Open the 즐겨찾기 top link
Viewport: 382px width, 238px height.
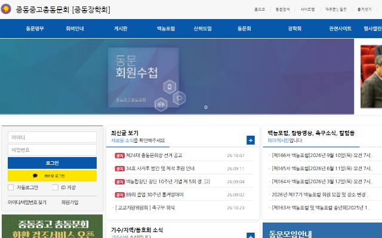(364, 10)
